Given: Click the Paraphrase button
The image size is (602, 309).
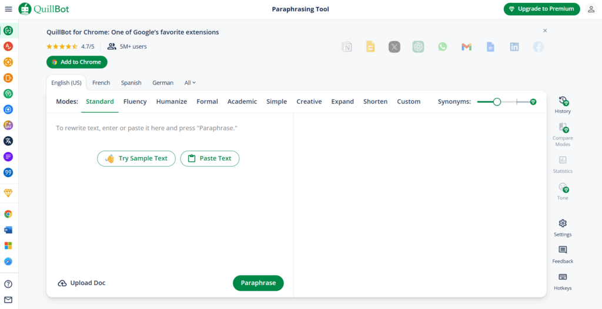Looking at the screenshot, I should pos(258,283).
